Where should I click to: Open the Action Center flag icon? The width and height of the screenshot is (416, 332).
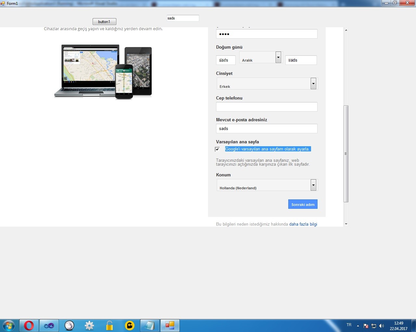pos(366,326)
